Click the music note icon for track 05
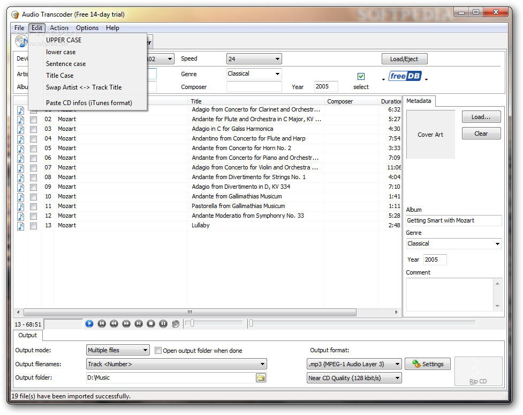 click(21, 149)
